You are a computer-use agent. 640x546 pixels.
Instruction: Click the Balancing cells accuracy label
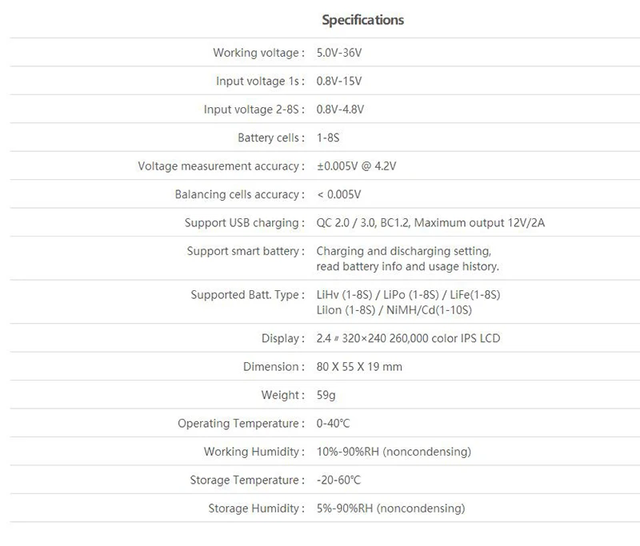(x=239, y=194)
